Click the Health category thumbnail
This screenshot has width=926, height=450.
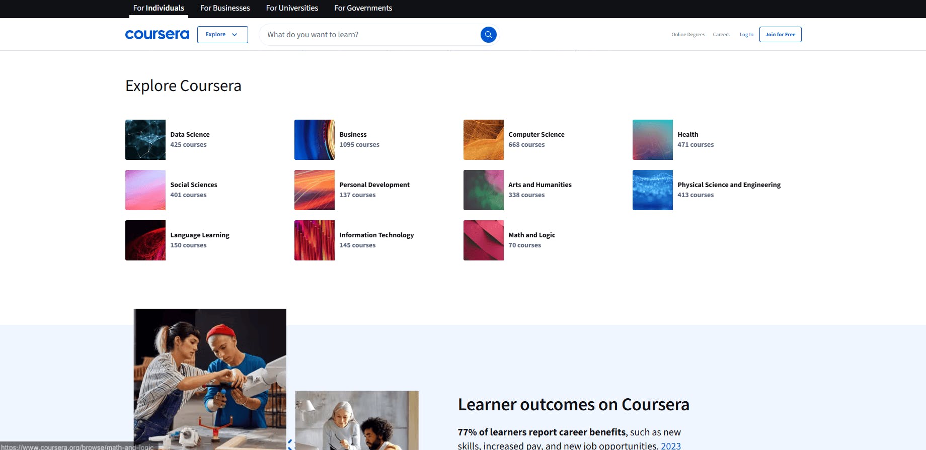point(653,140)
